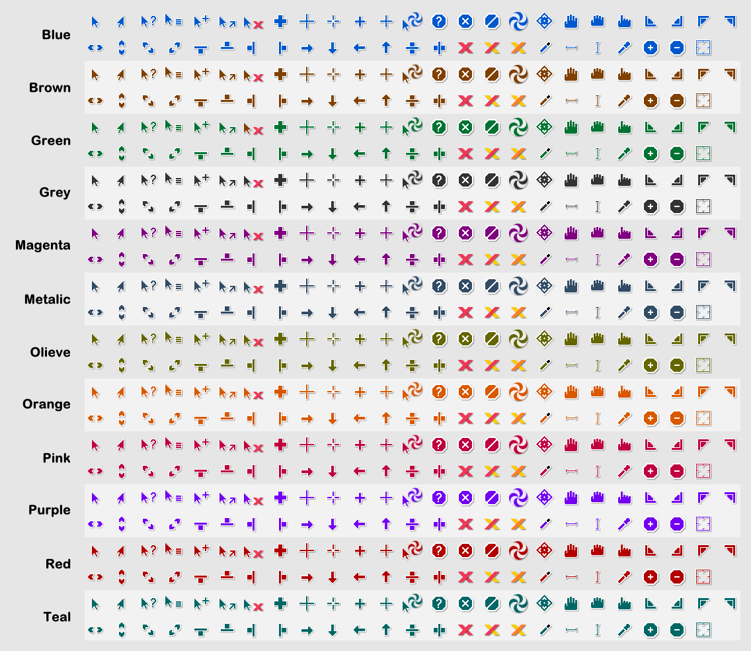Screen dimensions: 751x651
Task: Select the purple thick plus cross
Action: [281, 498]
